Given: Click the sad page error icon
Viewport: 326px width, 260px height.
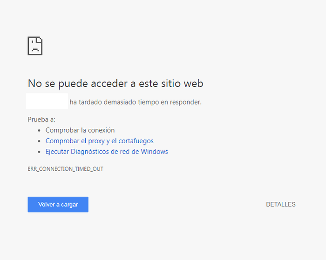Looking at the screenshot, I should point(35,46).
